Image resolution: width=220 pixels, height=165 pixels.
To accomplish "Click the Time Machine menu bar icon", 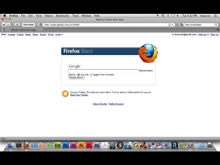I will coord(163,16).
